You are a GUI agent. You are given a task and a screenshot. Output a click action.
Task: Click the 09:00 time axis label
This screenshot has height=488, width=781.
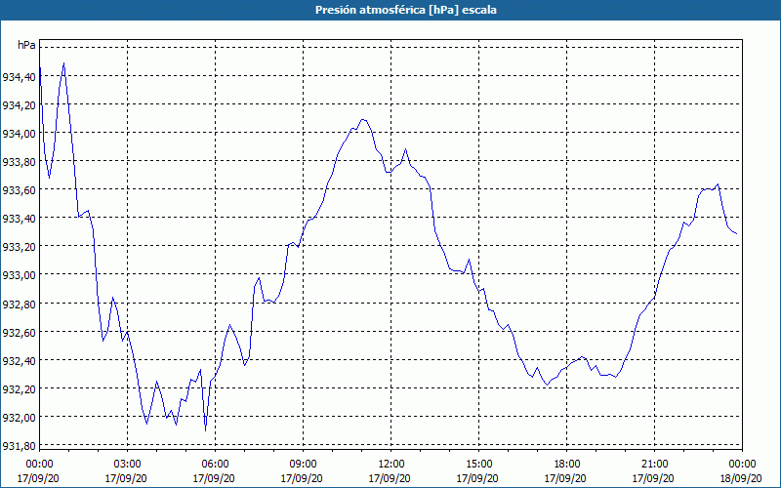pos(304,465)
